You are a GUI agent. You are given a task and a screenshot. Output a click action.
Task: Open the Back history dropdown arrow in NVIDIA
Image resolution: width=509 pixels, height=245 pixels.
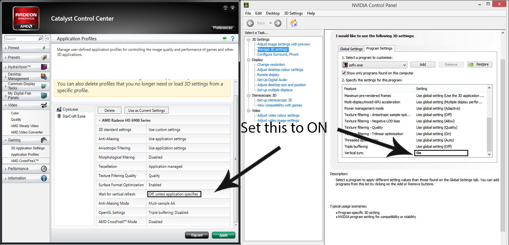271,23
